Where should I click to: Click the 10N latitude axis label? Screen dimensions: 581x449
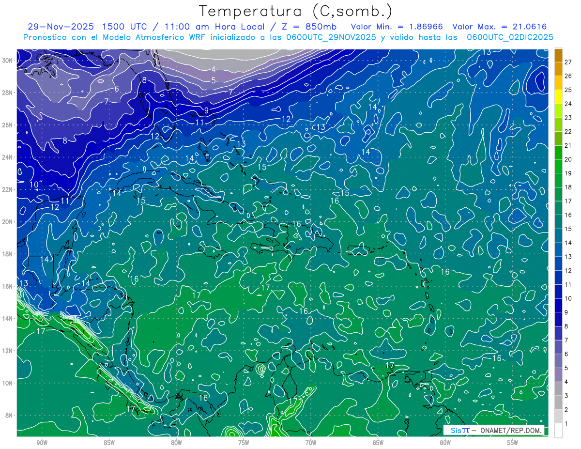[x=7, y=383]
